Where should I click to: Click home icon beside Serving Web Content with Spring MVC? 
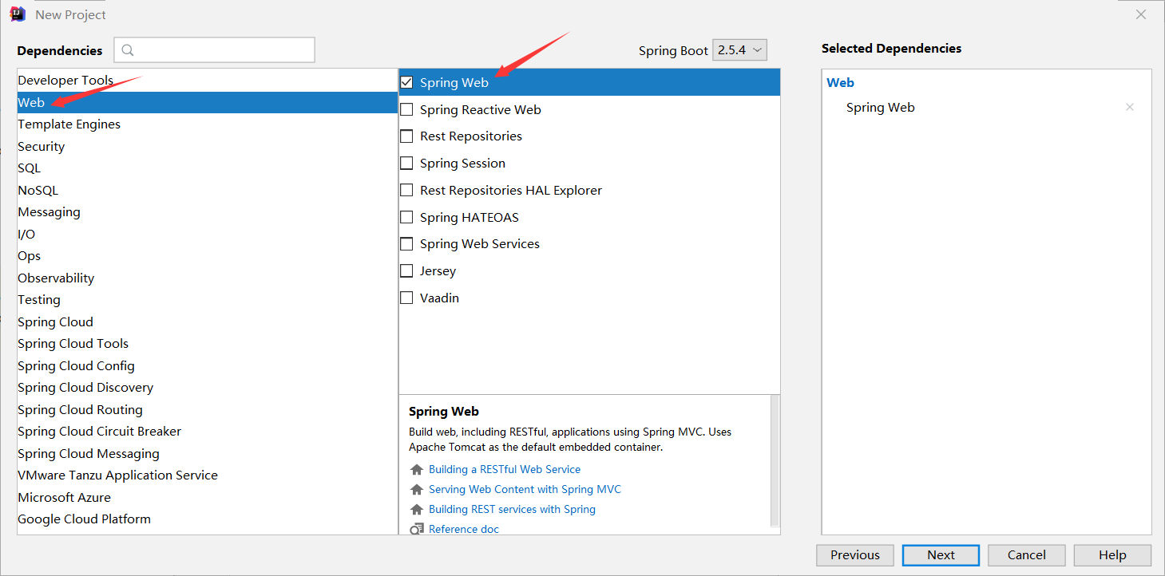click(416, 489)
